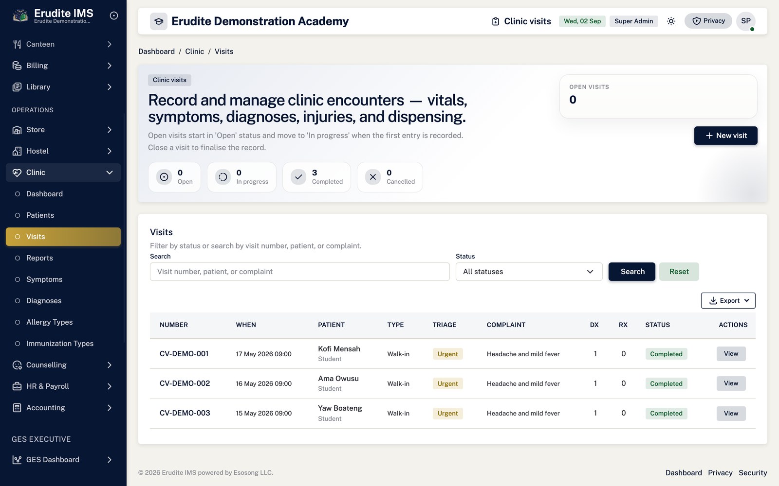
Task: Click the Canteen utensils icon
Action: (x=17, y=44)
